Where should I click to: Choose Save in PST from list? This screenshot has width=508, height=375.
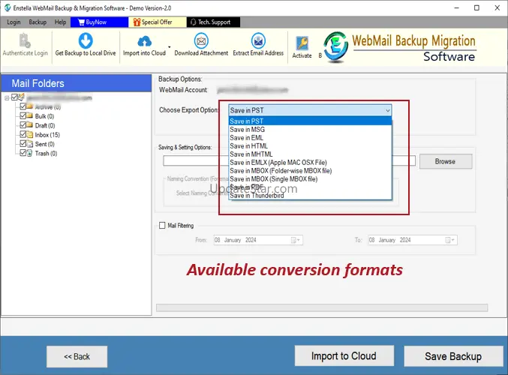(310, 121)
